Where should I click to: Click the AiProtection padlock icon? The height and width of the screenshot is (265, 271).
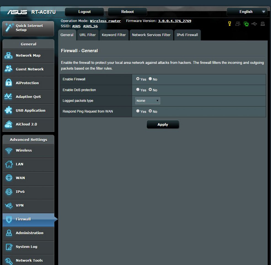[x=9, y=83]
